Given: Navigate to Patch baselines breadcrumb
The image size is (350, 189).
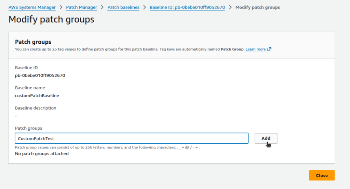Looking at the screenshot, I should [x=123, y=8].
